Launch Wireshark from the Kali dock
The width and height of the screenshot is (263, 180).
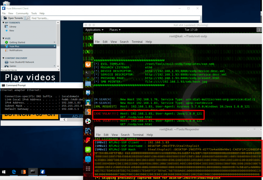tap(88, 159)
